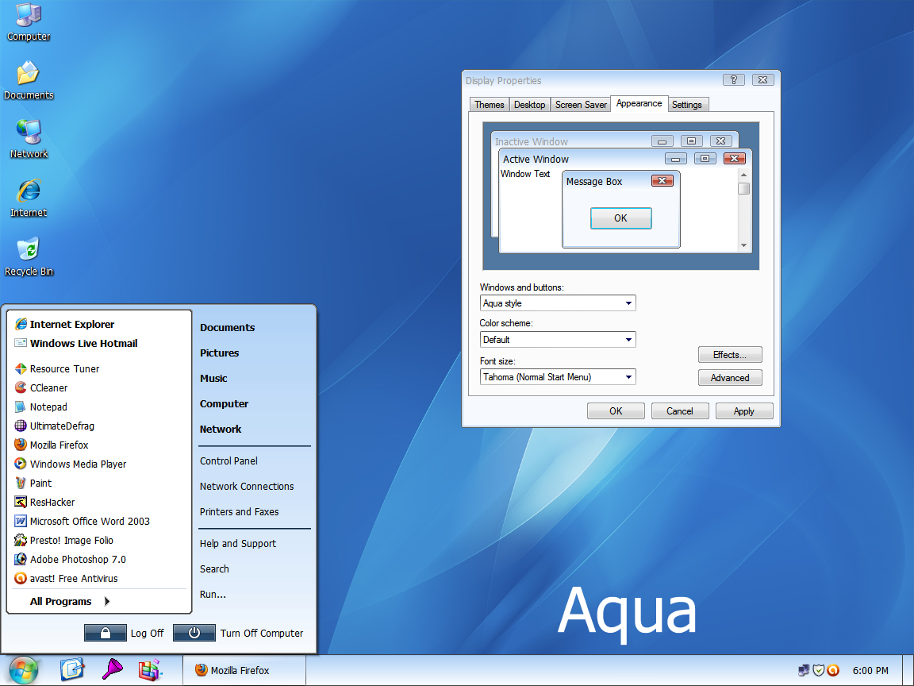
Task: Click OK in the preview Message Box
Action: tap(620, 218)
